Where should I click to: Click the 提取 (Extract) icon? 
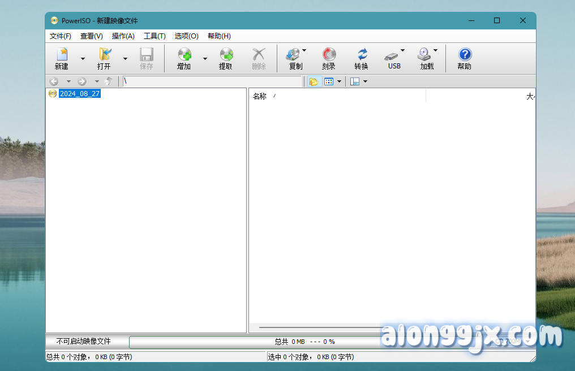pyautogui.click(x=226, y=55)
